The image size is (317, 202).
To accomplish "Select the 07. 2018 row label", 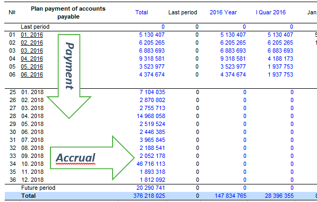I will coord(32,140).
